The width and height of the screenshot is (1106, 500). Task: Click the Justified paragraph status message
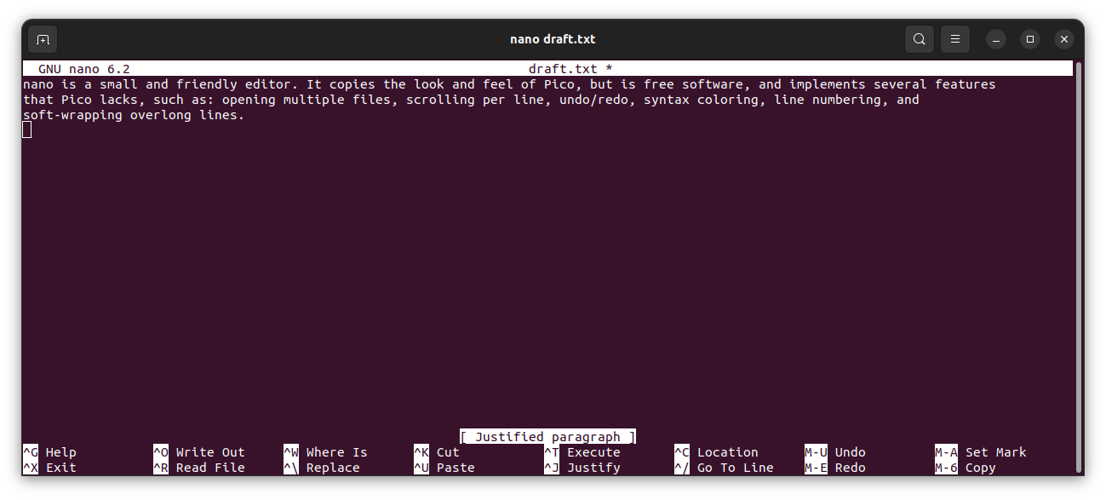[x=547, y=437]
